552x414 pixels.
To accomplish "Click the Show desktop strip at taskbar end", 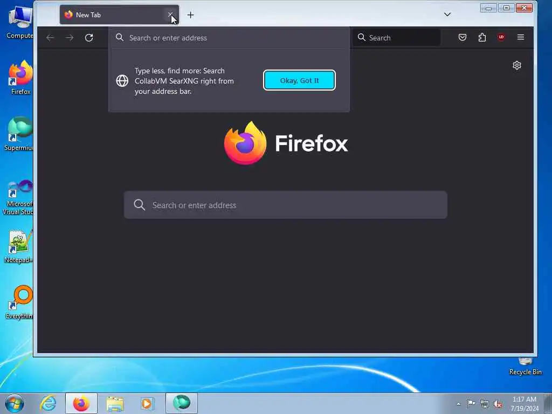I will click(x=548, y=403).
